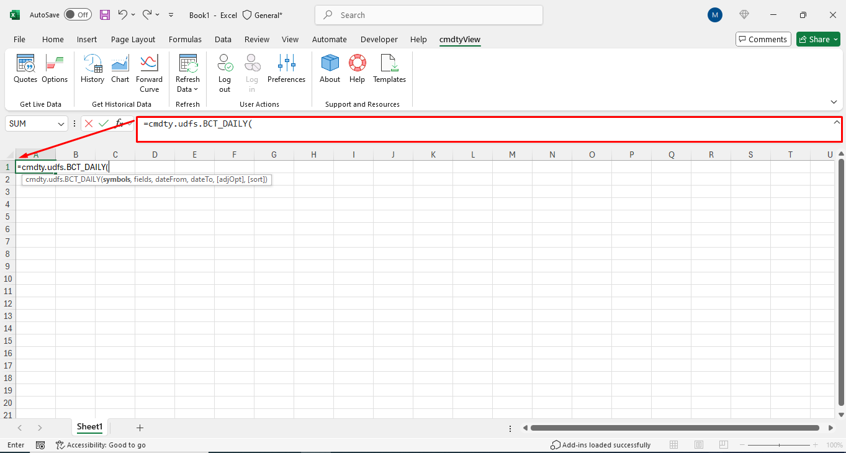Switch to the Automate tab
Image resolution: width=846 pixels, height=453 pixels.
click(x=330, y=39)
